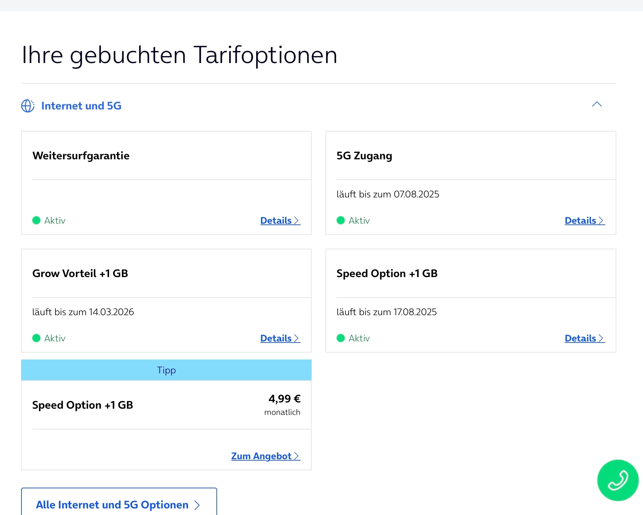Click the blue Tipp banner
This screenshot has width=643, height=515.
[x=166, y=370]
